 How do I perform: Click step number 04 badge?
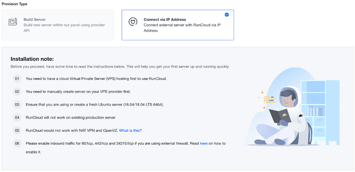(17, 117)
